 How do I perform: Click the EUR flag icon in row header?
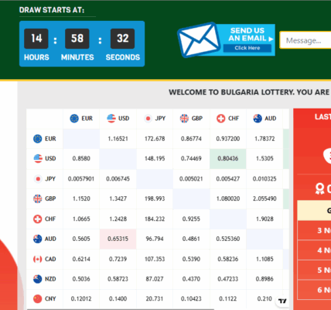pos(38,139)
